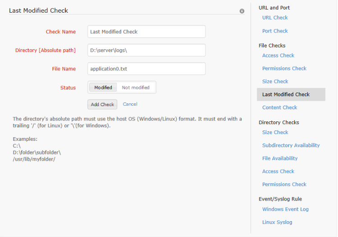This screenshot has width=338, height=237.
Task: Click the File Name text box
Action: (146, 69)
